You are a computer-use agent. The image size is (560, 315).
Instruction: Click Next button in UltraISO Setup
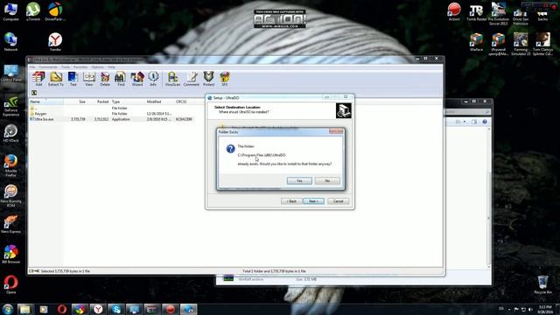(313, 201)
